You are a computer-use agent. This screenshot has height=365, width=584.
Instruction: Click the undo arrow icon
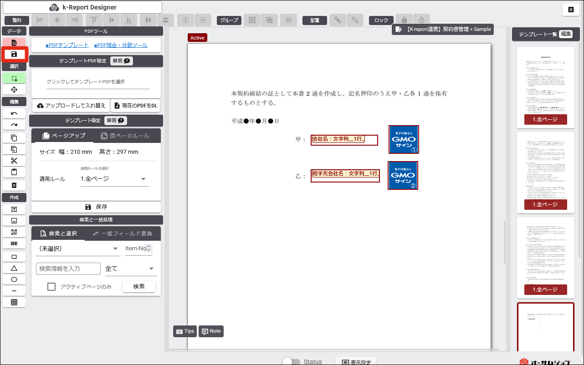[x=14, y=113]
